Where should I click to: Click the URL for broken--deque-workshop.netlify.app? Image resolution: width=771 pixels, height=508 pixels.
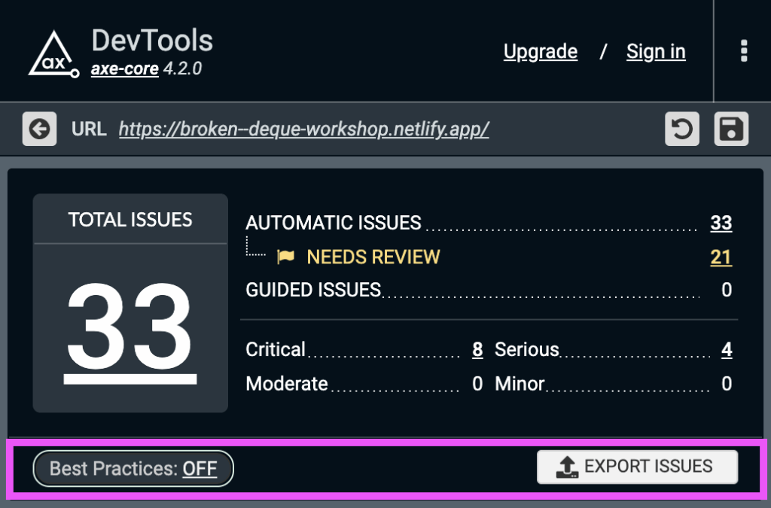click(x=304, y=129)
